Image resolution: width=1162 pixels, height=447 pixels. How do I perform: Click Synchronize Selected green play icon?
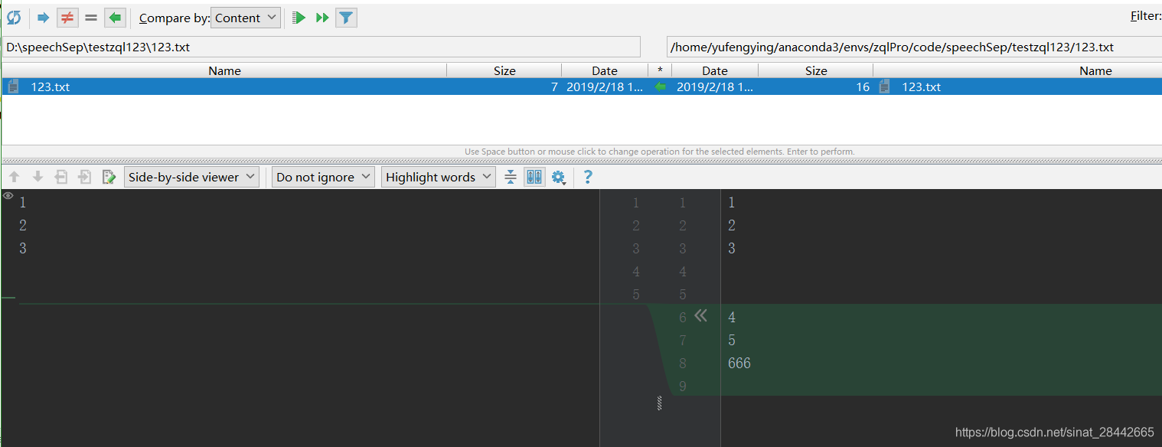(x=299, y=18)
